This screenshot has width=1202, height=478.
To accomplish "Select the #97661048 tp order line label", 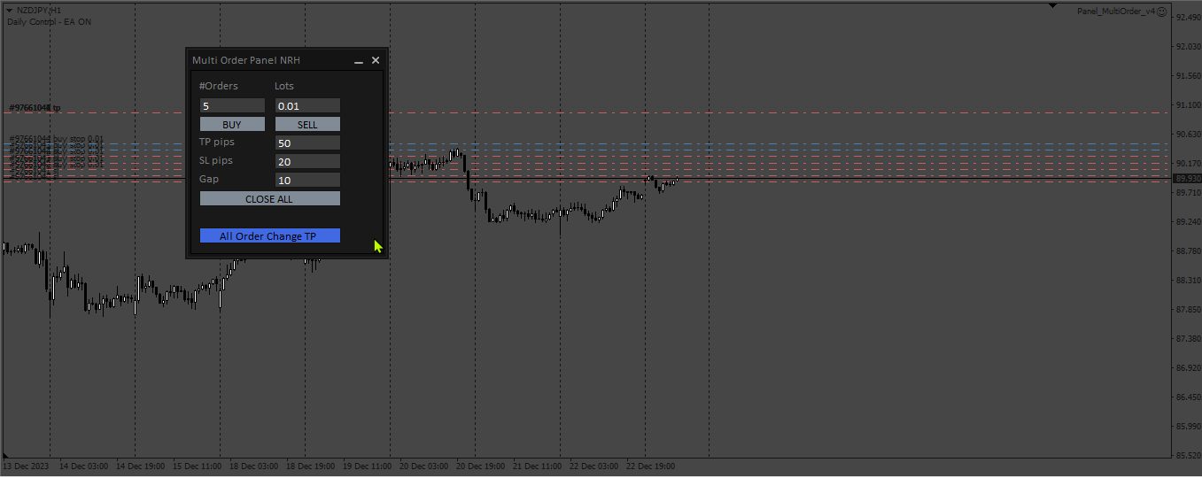I will (x=35, y=108).
